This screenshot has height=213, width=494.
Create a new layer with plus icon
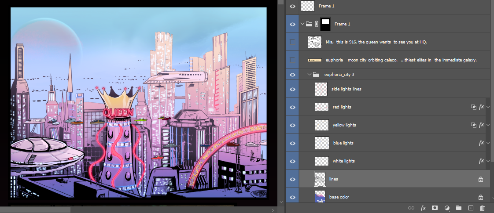point(470,208)
